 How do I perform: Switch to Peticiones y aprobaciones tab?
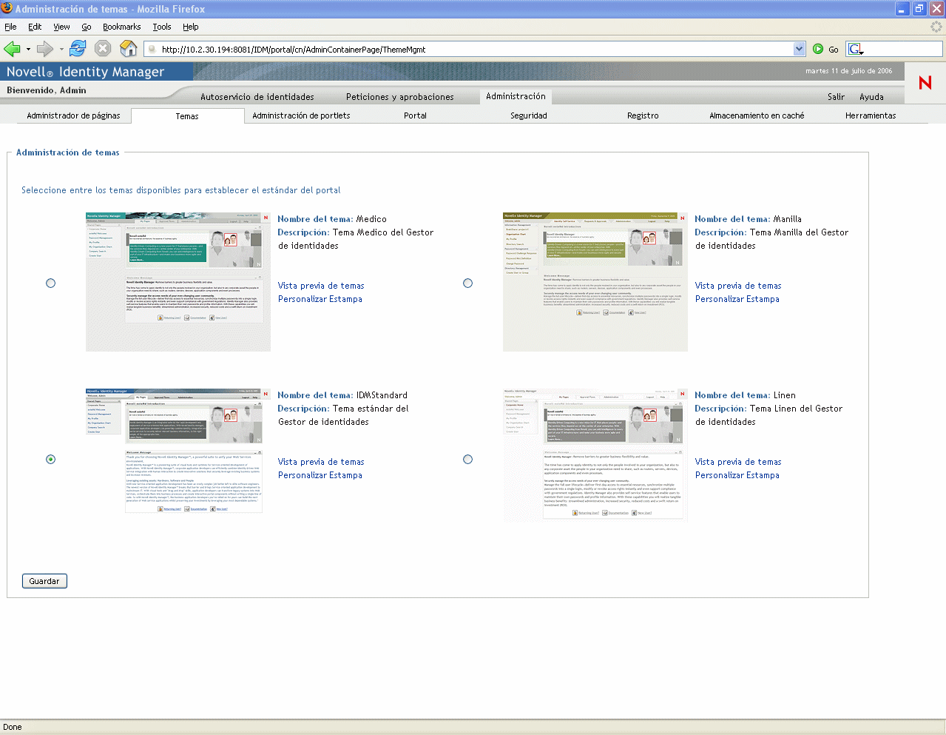coord(400,97)
